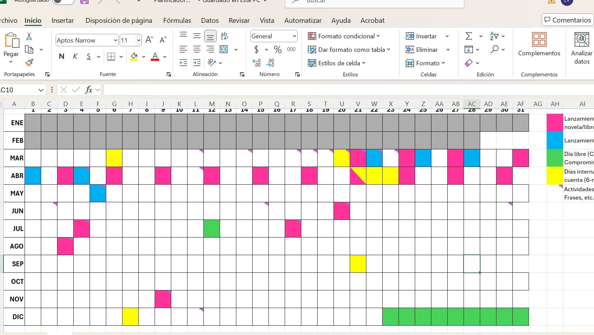The image size is (594, 335).
Task: Open the font name dropdown Aptos Narrow
Action: [x=116, y=40]
